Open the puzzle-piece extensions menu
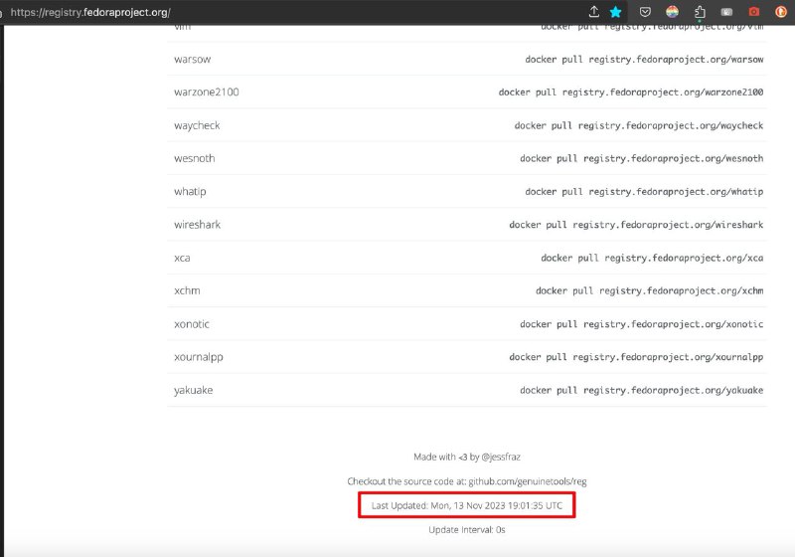Image resolution: width=795 pixels, height=557 pixels. (x=700, y=12)
